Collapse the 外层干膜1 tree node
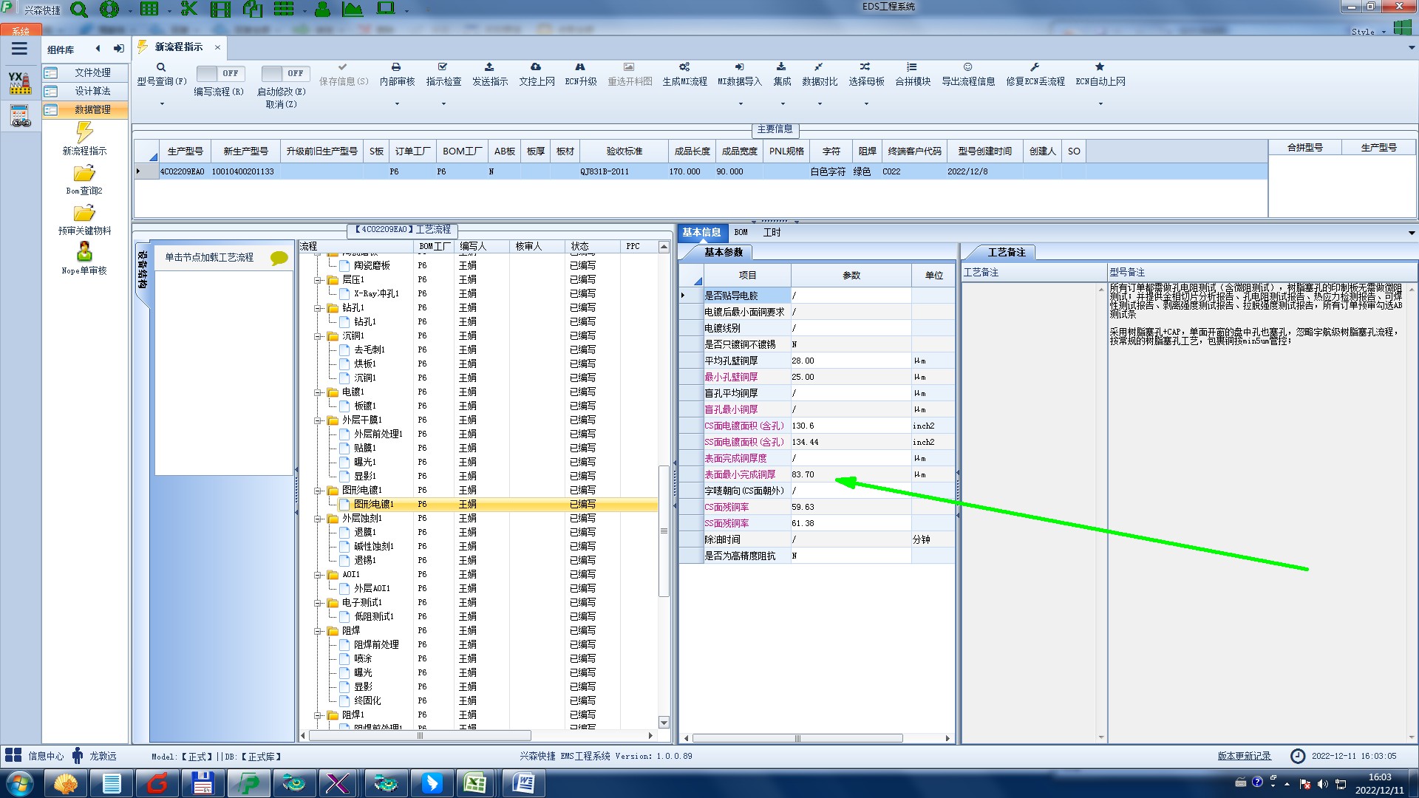1419x798 pixels. click(318, 420)
